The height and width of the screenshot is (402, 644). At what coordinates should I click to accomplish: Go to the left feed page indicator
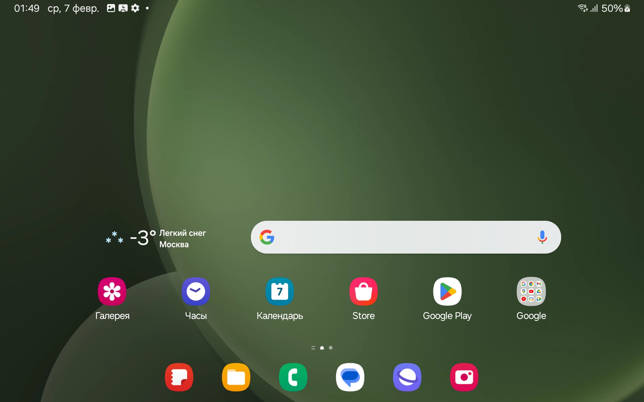(313, 348)
